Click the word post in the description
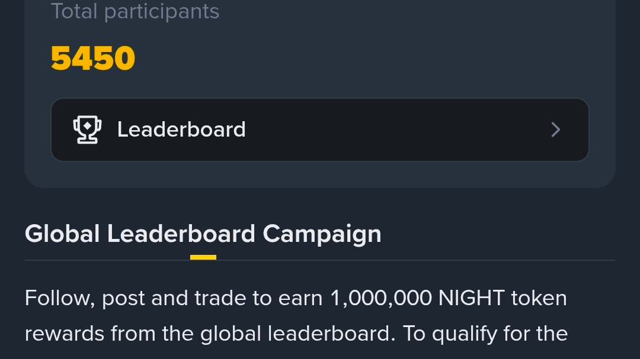Image resolution: width=640 pixels, height=359 pixels. 123,299
